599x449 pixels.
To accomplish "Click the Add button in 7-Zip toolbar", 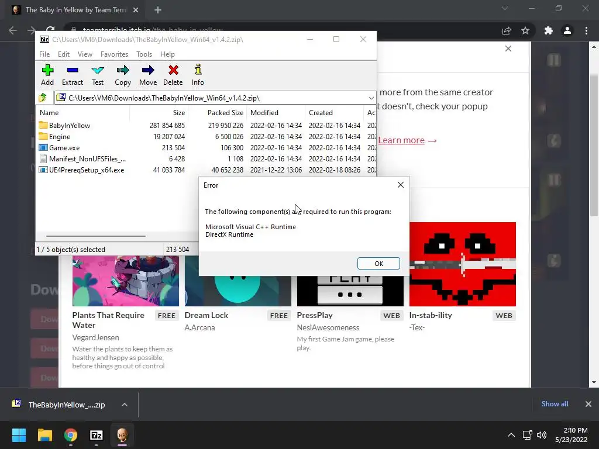I will coord(47,75).
